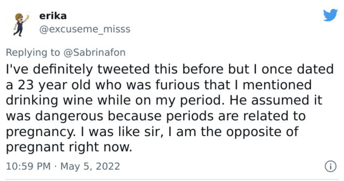Image resolution: width=344 pixels, height=181 pixels.
Task: Select tweet line starting 'I've definitely tweeted'
Action: click(x=169, y=69)
